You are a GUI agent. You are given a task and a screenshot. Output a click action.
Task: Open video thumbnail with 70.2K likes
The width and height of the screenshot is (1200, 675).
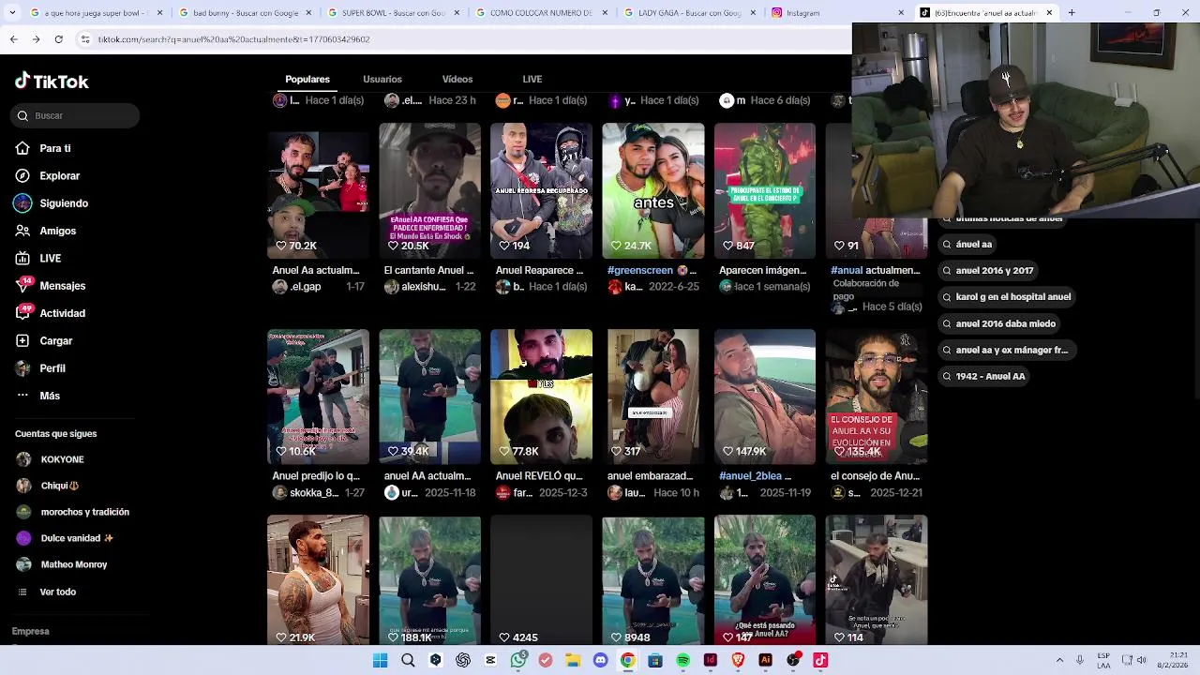click(x=318, y=190)
